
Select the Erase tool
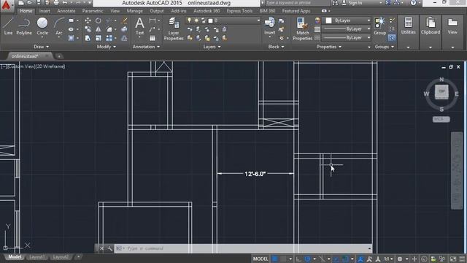(124, 20)
